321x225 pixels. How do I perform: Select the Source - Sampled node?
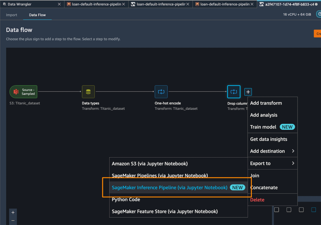pos(24,92)
